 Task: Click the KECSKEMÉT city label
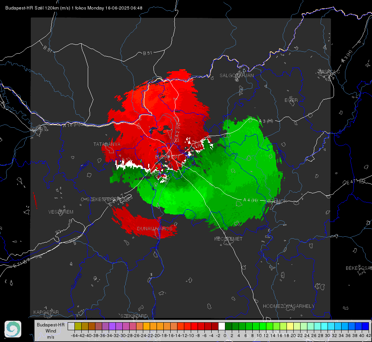tap(228, 239)
